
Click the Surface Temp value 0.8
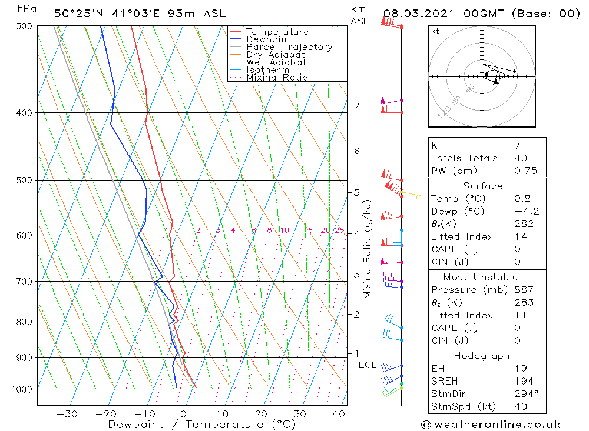522,198
